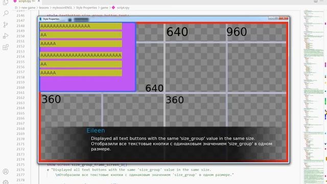Screen dimensions: 327x184
Task: Click the English dialogue line to advance
Action: point(173,139)
